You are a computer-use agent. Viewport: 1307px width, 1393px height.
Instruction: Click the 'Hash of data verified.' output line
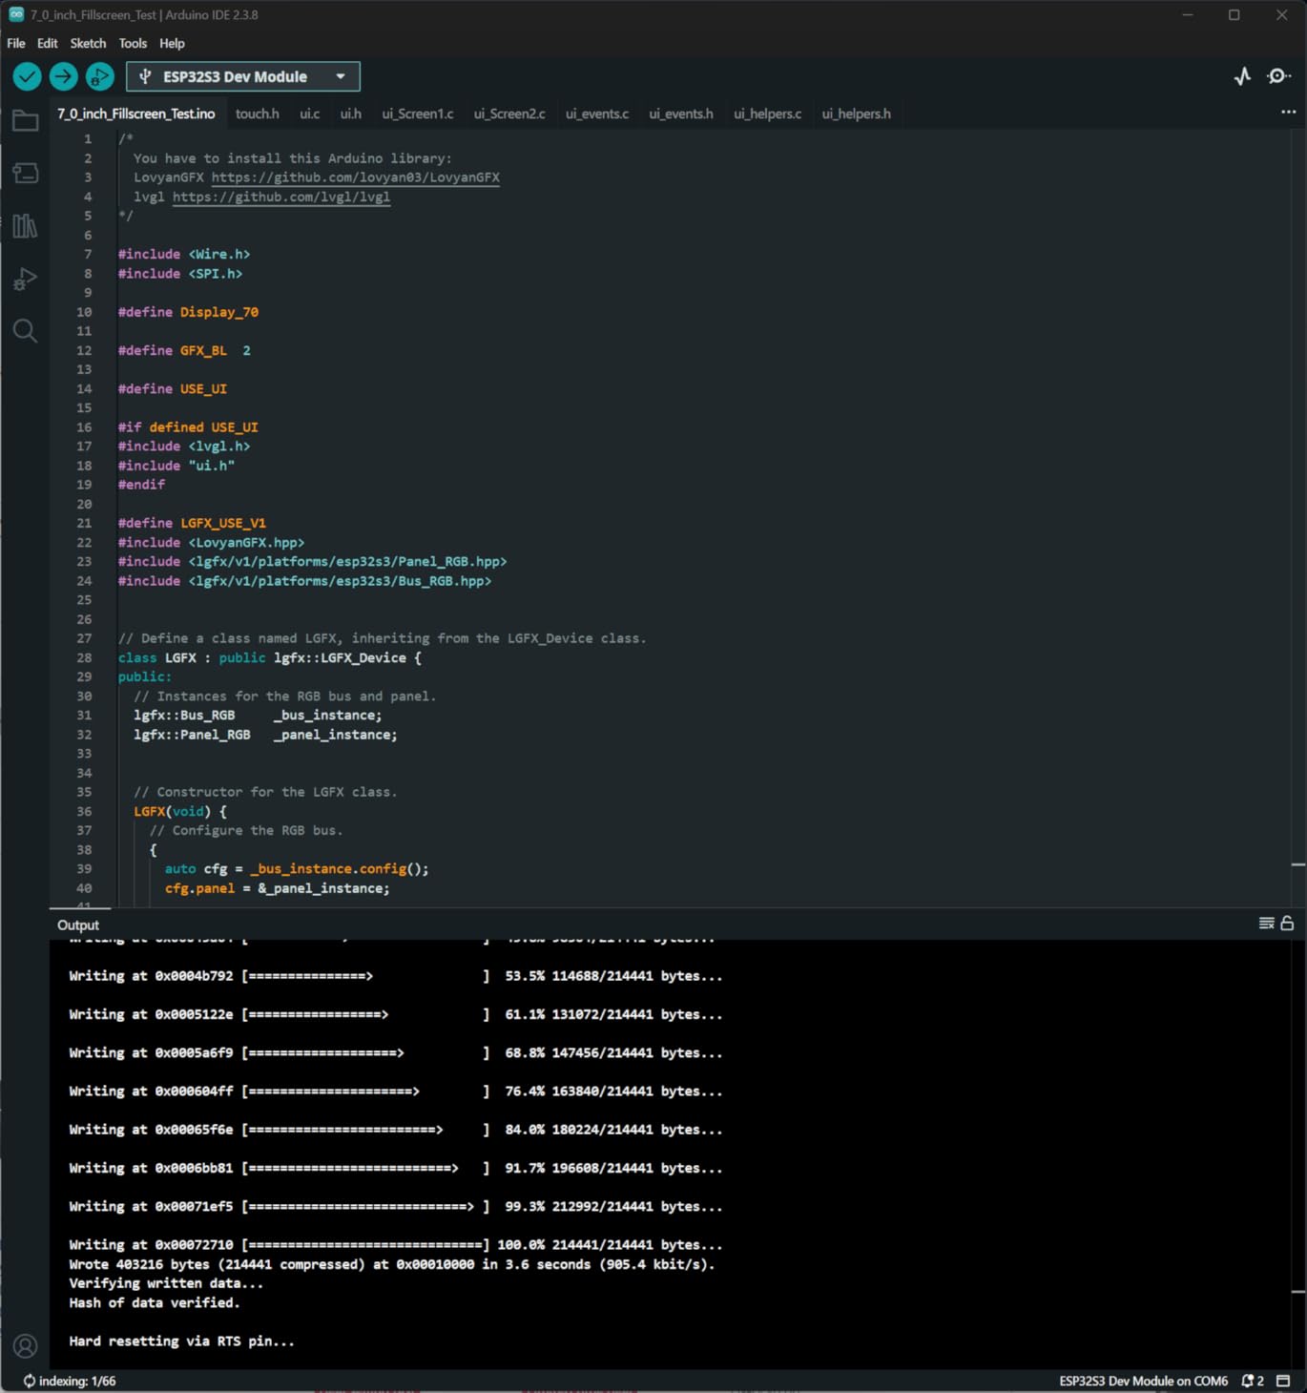(x=155, y=1302)
